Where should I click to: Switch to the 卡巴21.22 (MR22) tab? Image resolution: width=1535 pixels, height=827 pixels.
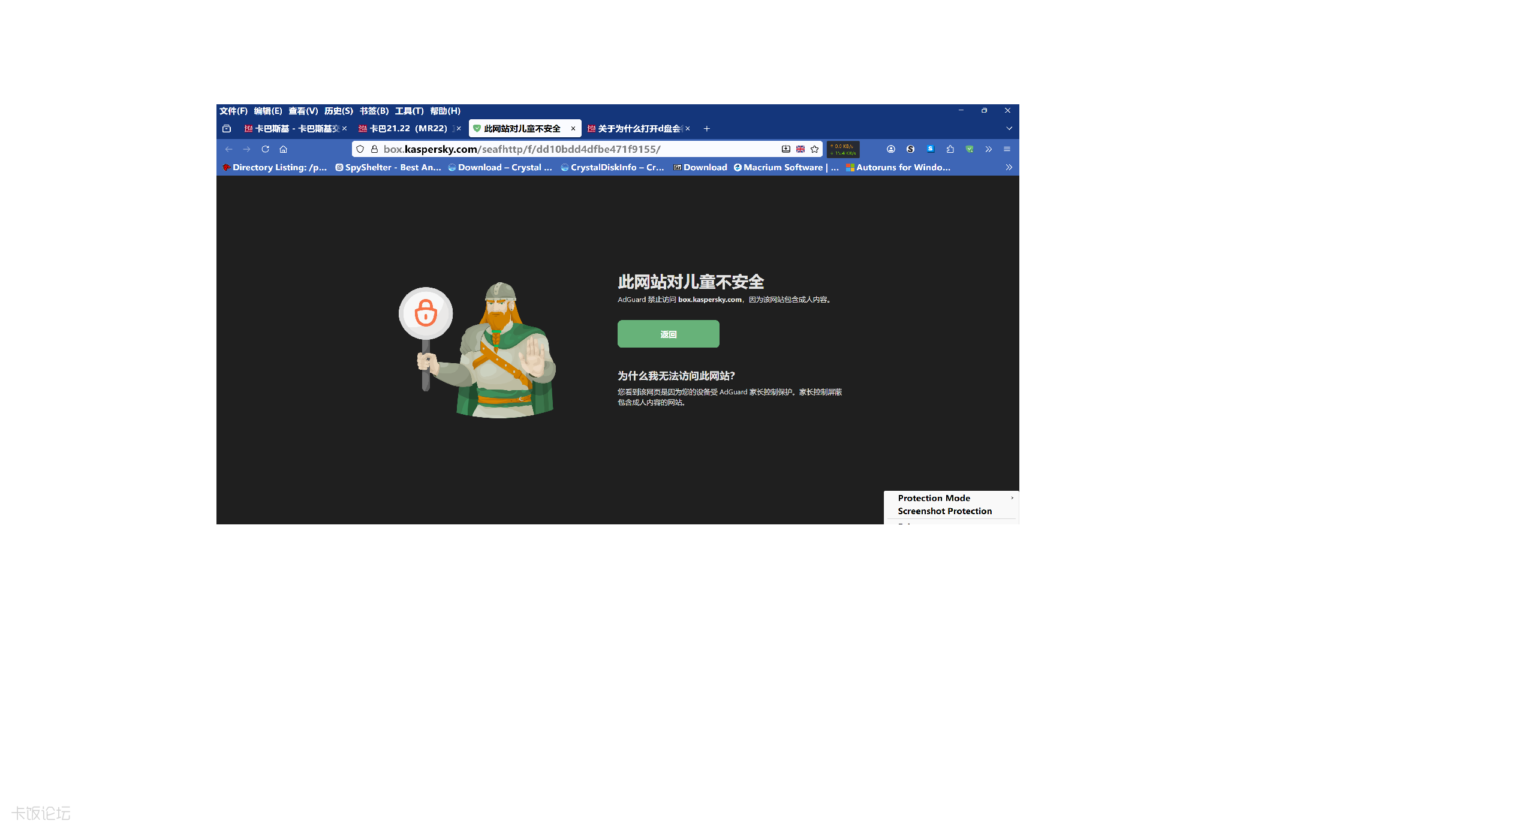point(408,128)
